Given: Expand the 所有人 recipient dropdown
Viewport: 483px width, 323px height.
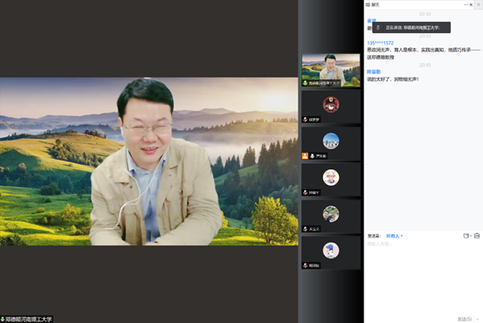Looking at the screenshot, I should pos(394,237).
